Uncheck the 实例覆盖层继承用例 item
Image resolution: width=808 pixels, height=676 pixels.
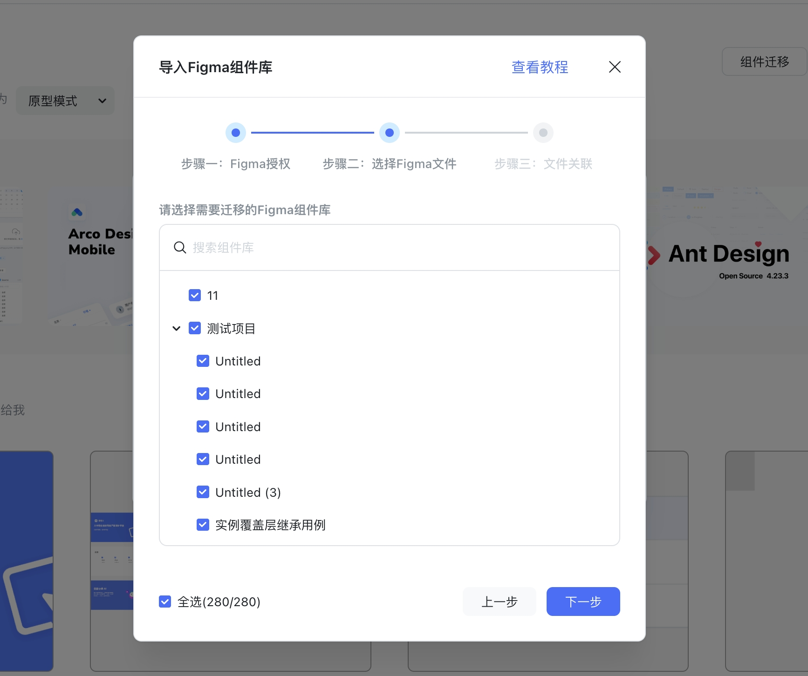coord(203,525)
